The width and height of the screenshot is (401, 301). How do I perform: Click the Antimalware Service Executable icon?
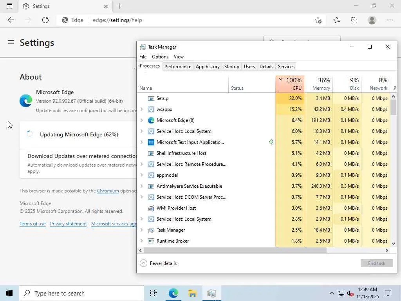point(151,186)
